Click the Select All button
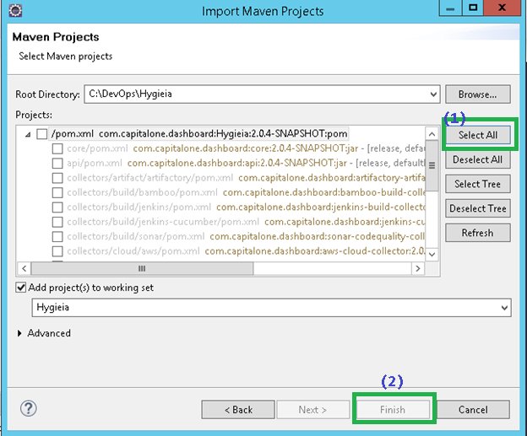Viewport: 527px width, 436px height. [x=477, y=135]
